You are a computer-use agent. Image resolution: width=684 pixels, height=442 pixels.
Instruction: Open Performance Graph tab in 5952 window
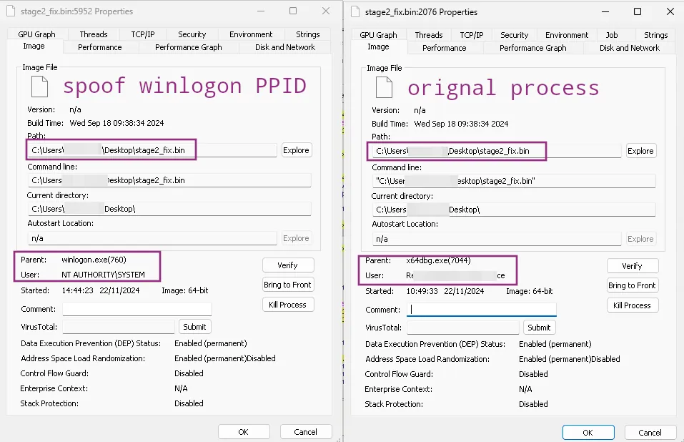[x=189, y=47]
